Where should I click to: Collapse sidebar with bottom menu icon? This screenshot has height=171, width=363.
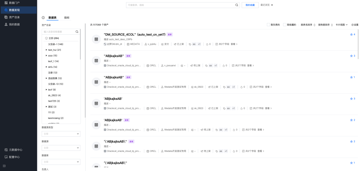[x=4, y=166]
